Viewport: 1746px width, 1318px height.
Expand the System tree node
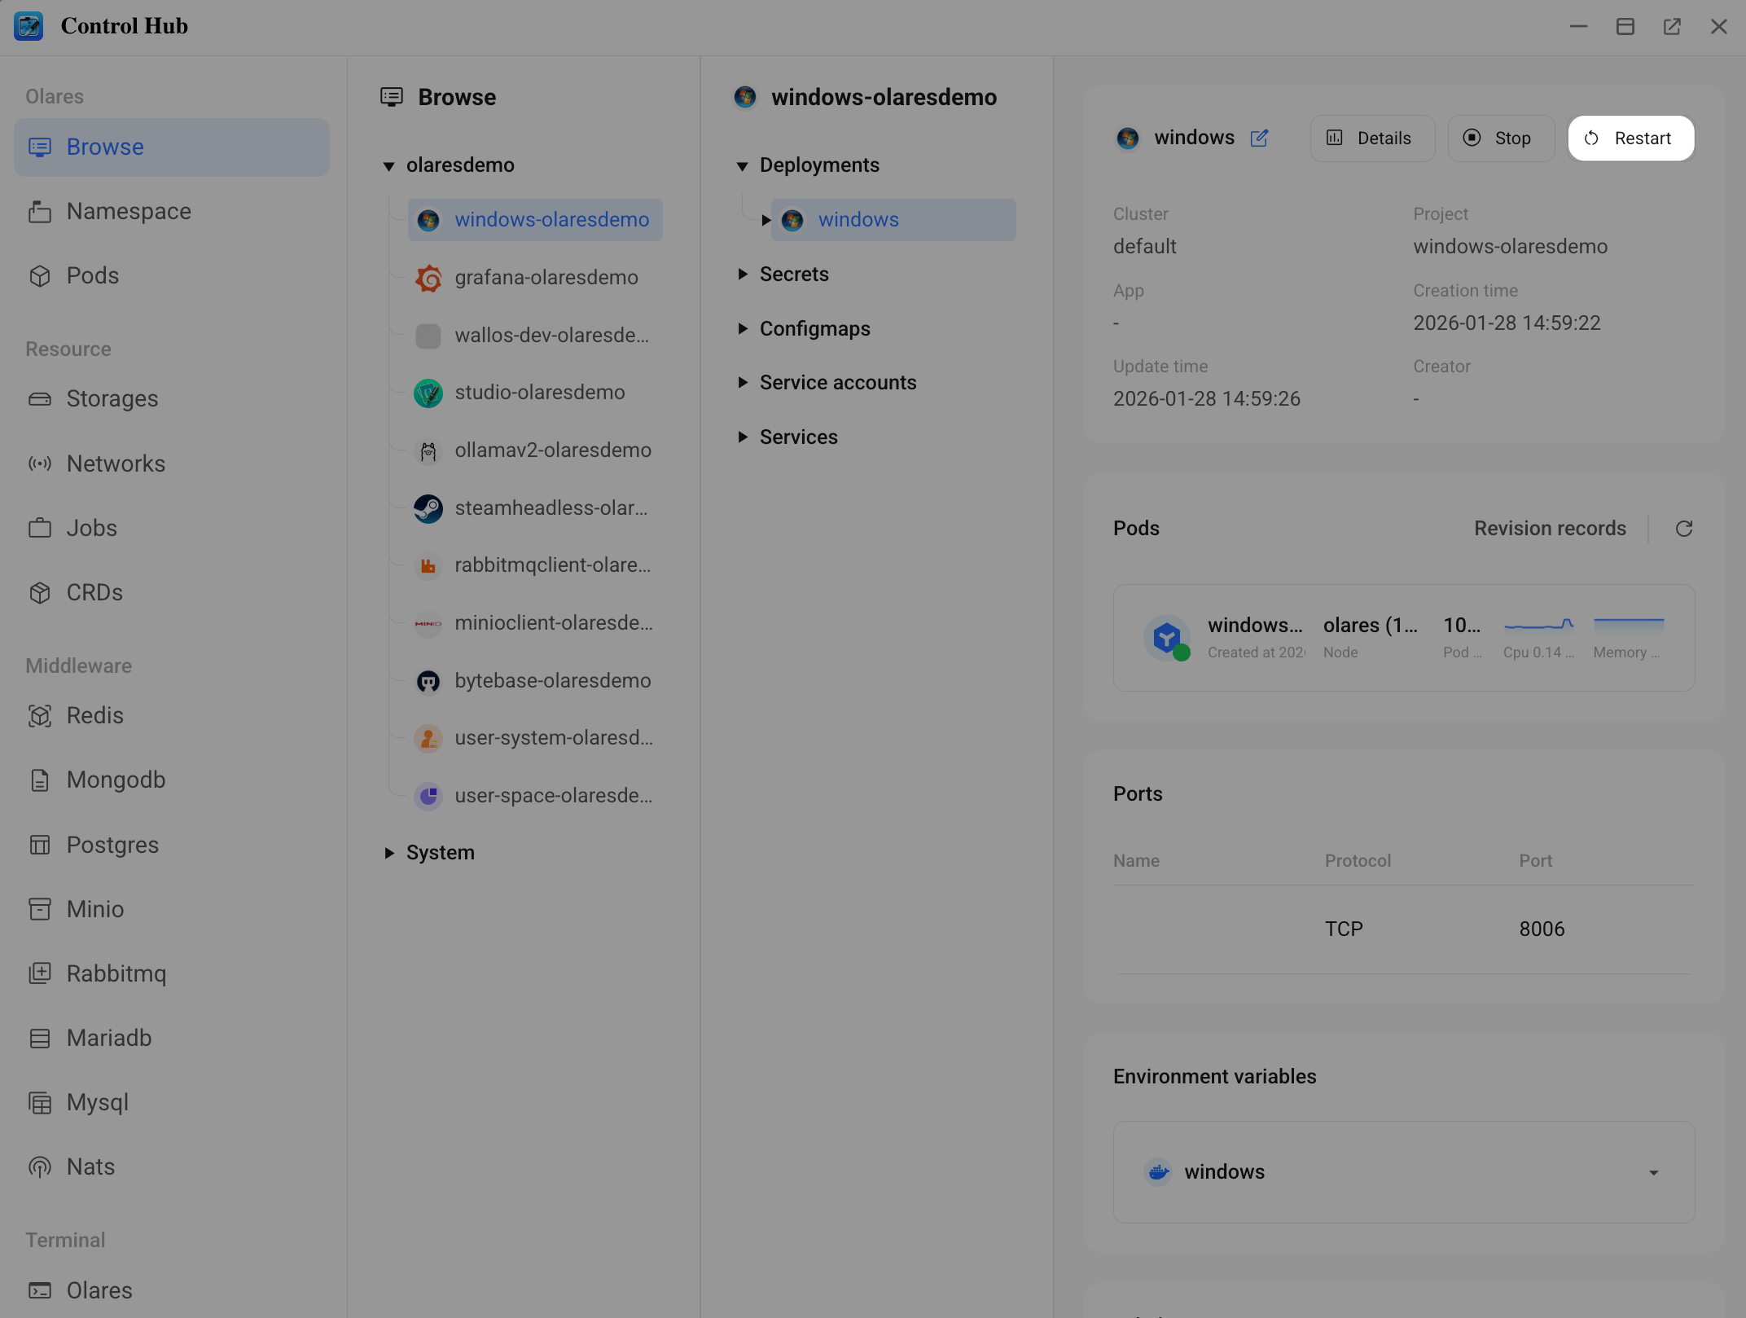pyautogui.click(x=389, y=853)
